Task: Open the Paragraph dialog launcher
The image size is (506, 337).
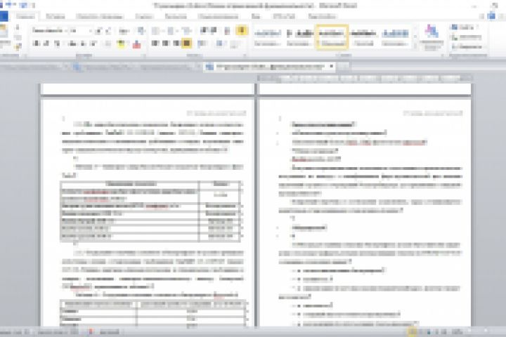Action: click(245, 55)
